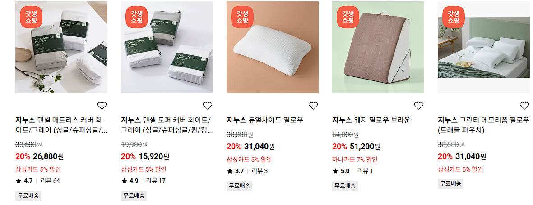Open 지누스 텐셀 토퍼 커버 product title
The height and width of the screenshot is (205, 533).
(x=166, y=125)
